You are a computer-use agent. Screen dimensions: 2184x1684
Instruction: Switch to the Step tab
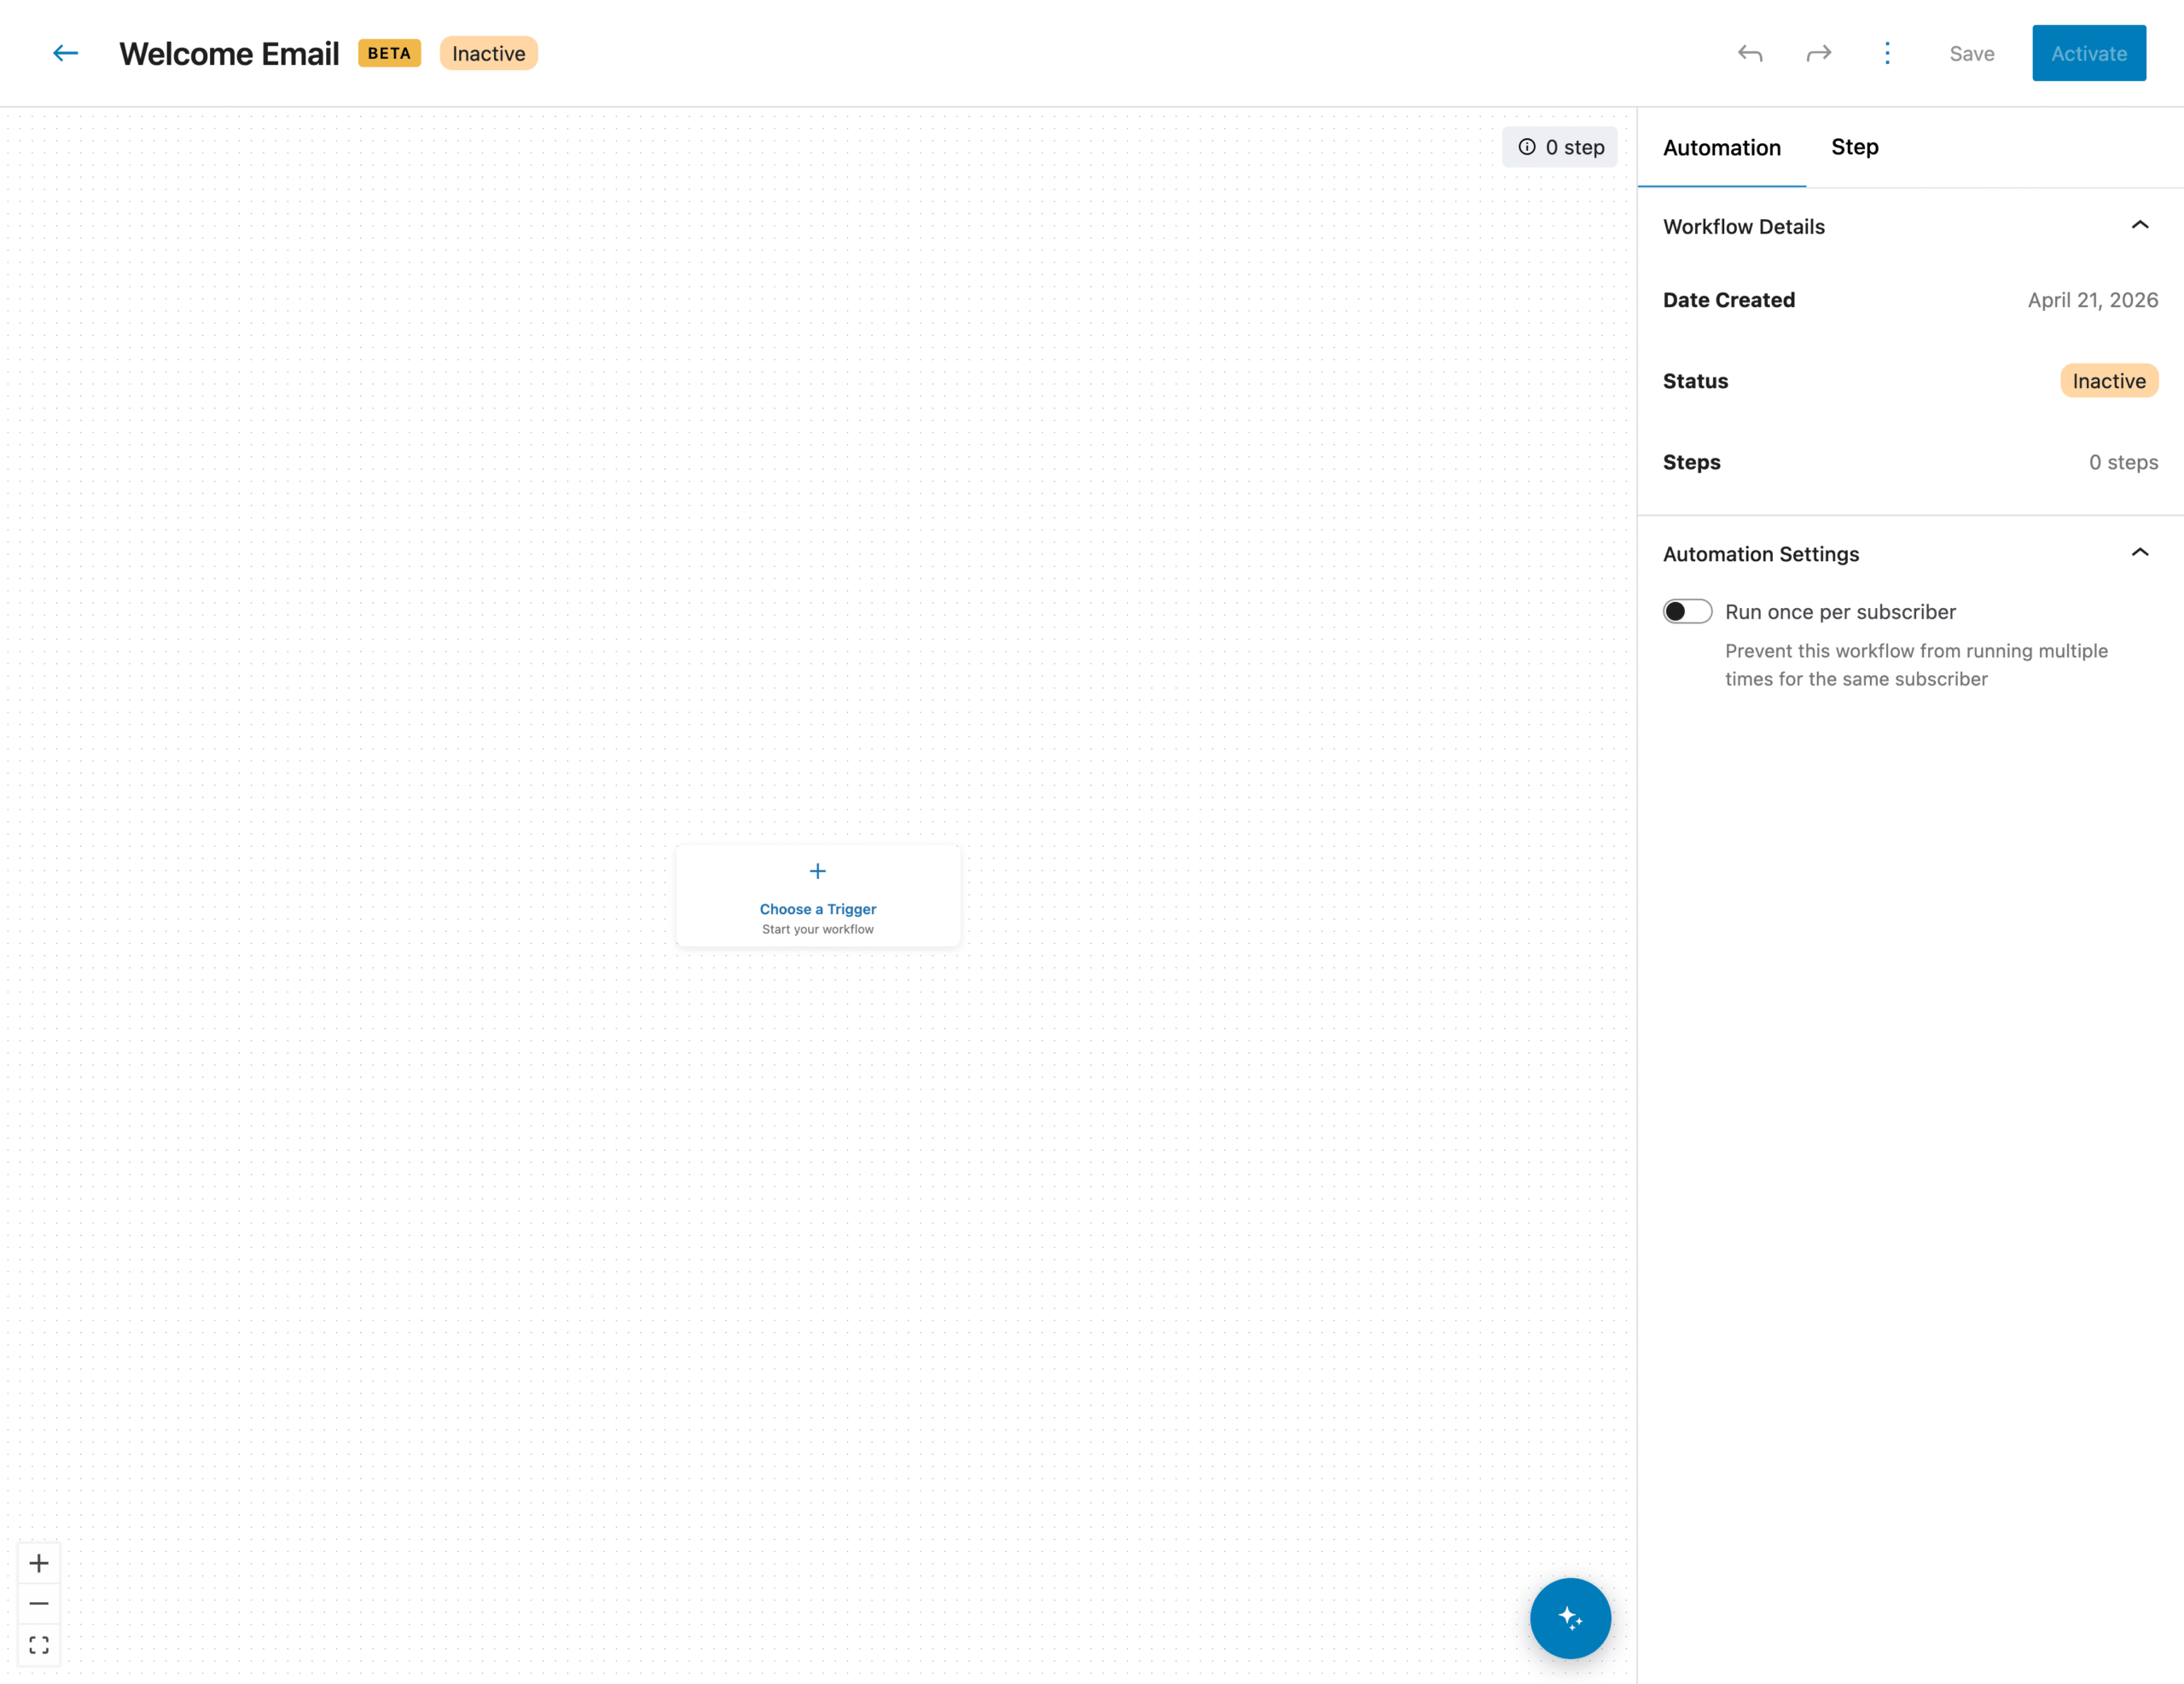1854,147
